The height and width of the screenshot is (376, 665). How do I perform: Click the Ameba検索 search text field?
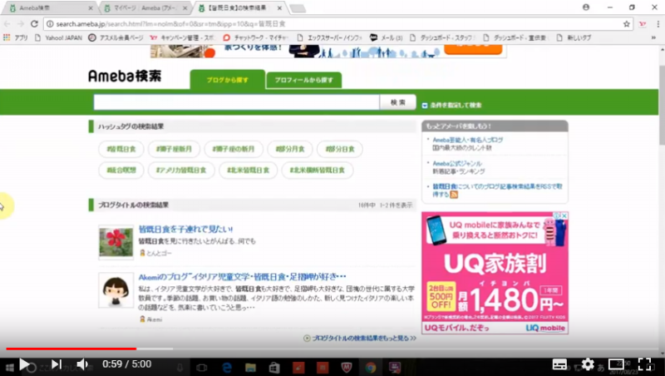236,102
